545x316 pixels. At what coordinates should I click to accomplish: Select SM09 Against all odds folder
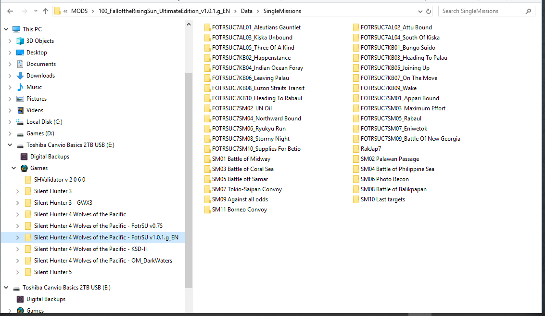click(240, 199)
